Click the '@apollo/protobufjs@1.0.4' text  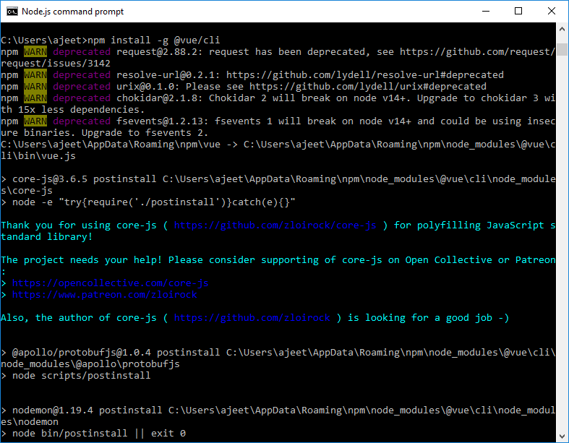[x=81, y=353]
